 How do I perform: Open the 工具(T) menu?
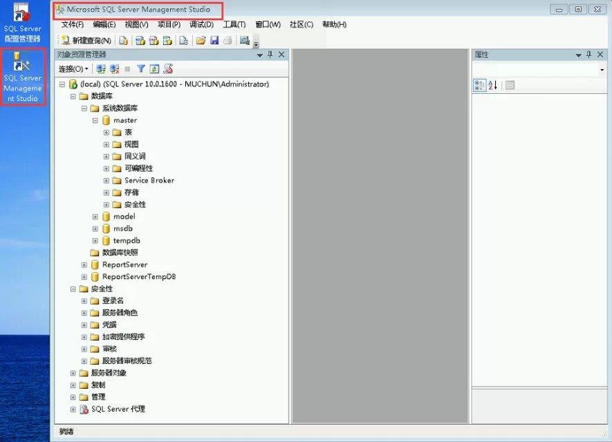[234, 25]
